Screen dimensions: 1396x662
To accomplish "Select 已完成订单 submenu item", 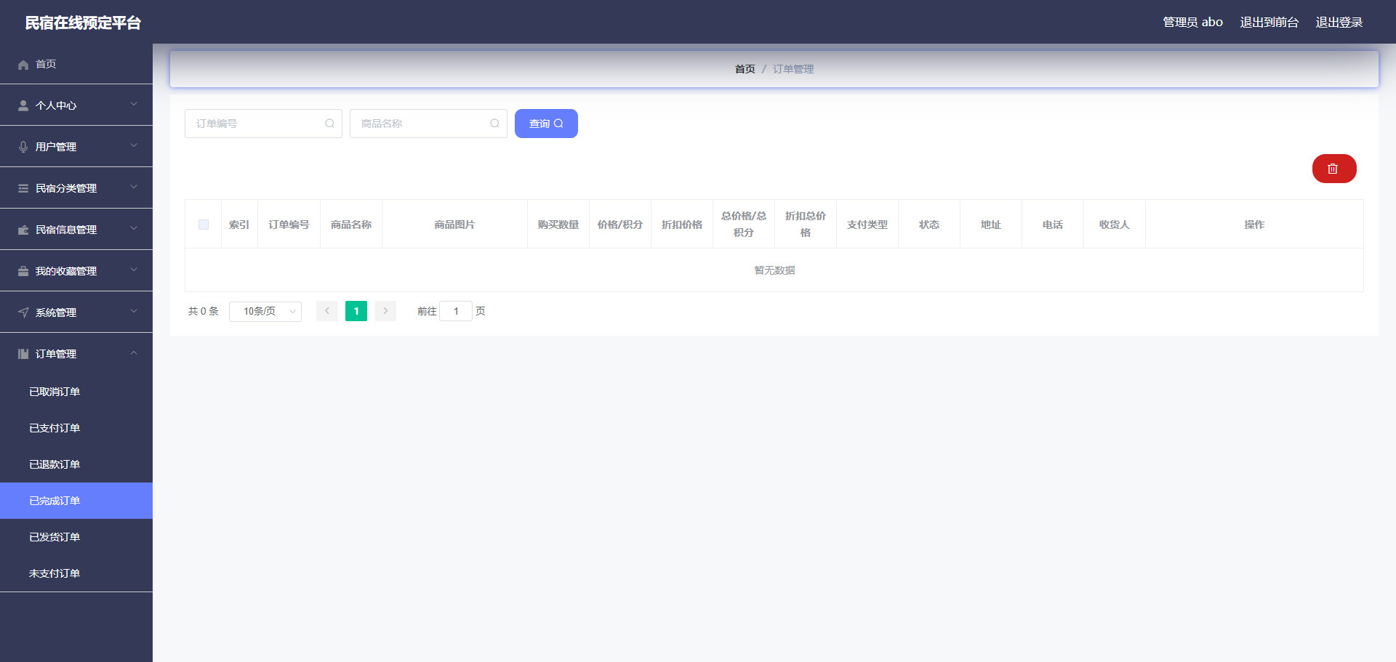I will coord(76,501).
